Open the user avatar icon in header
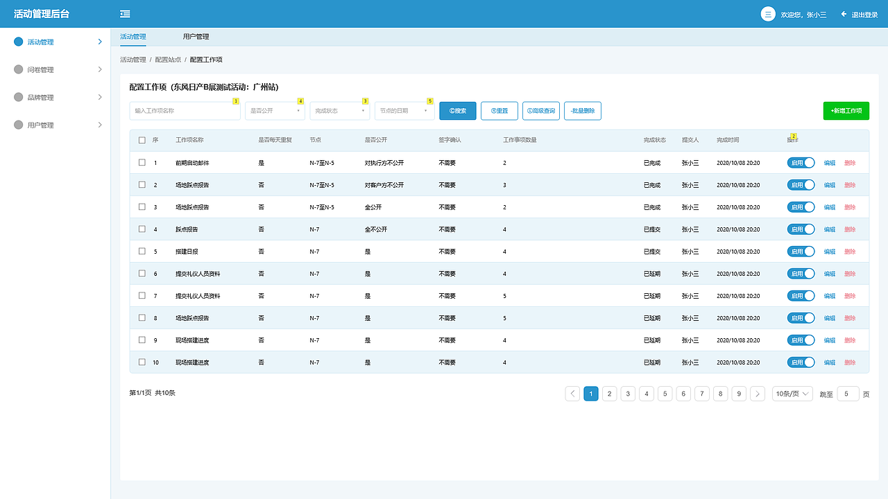888x499 pixels. [768, 14]
